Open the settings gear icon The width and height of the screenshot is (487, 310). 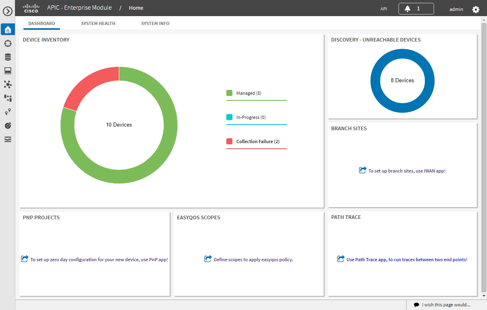click(x=476, y=9)
